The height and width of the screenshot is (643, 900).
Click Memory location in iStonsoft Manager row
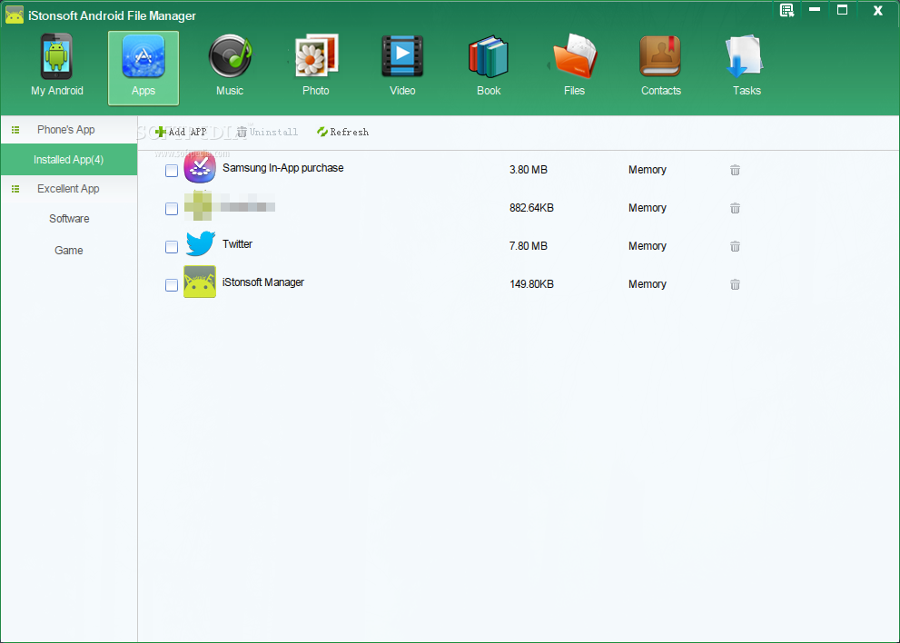coord(647,284)
